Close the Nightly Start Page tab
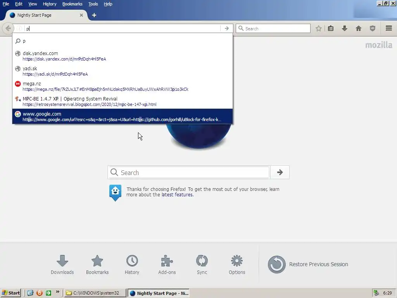This screenshot has height=298, width=397. (81, 15)
